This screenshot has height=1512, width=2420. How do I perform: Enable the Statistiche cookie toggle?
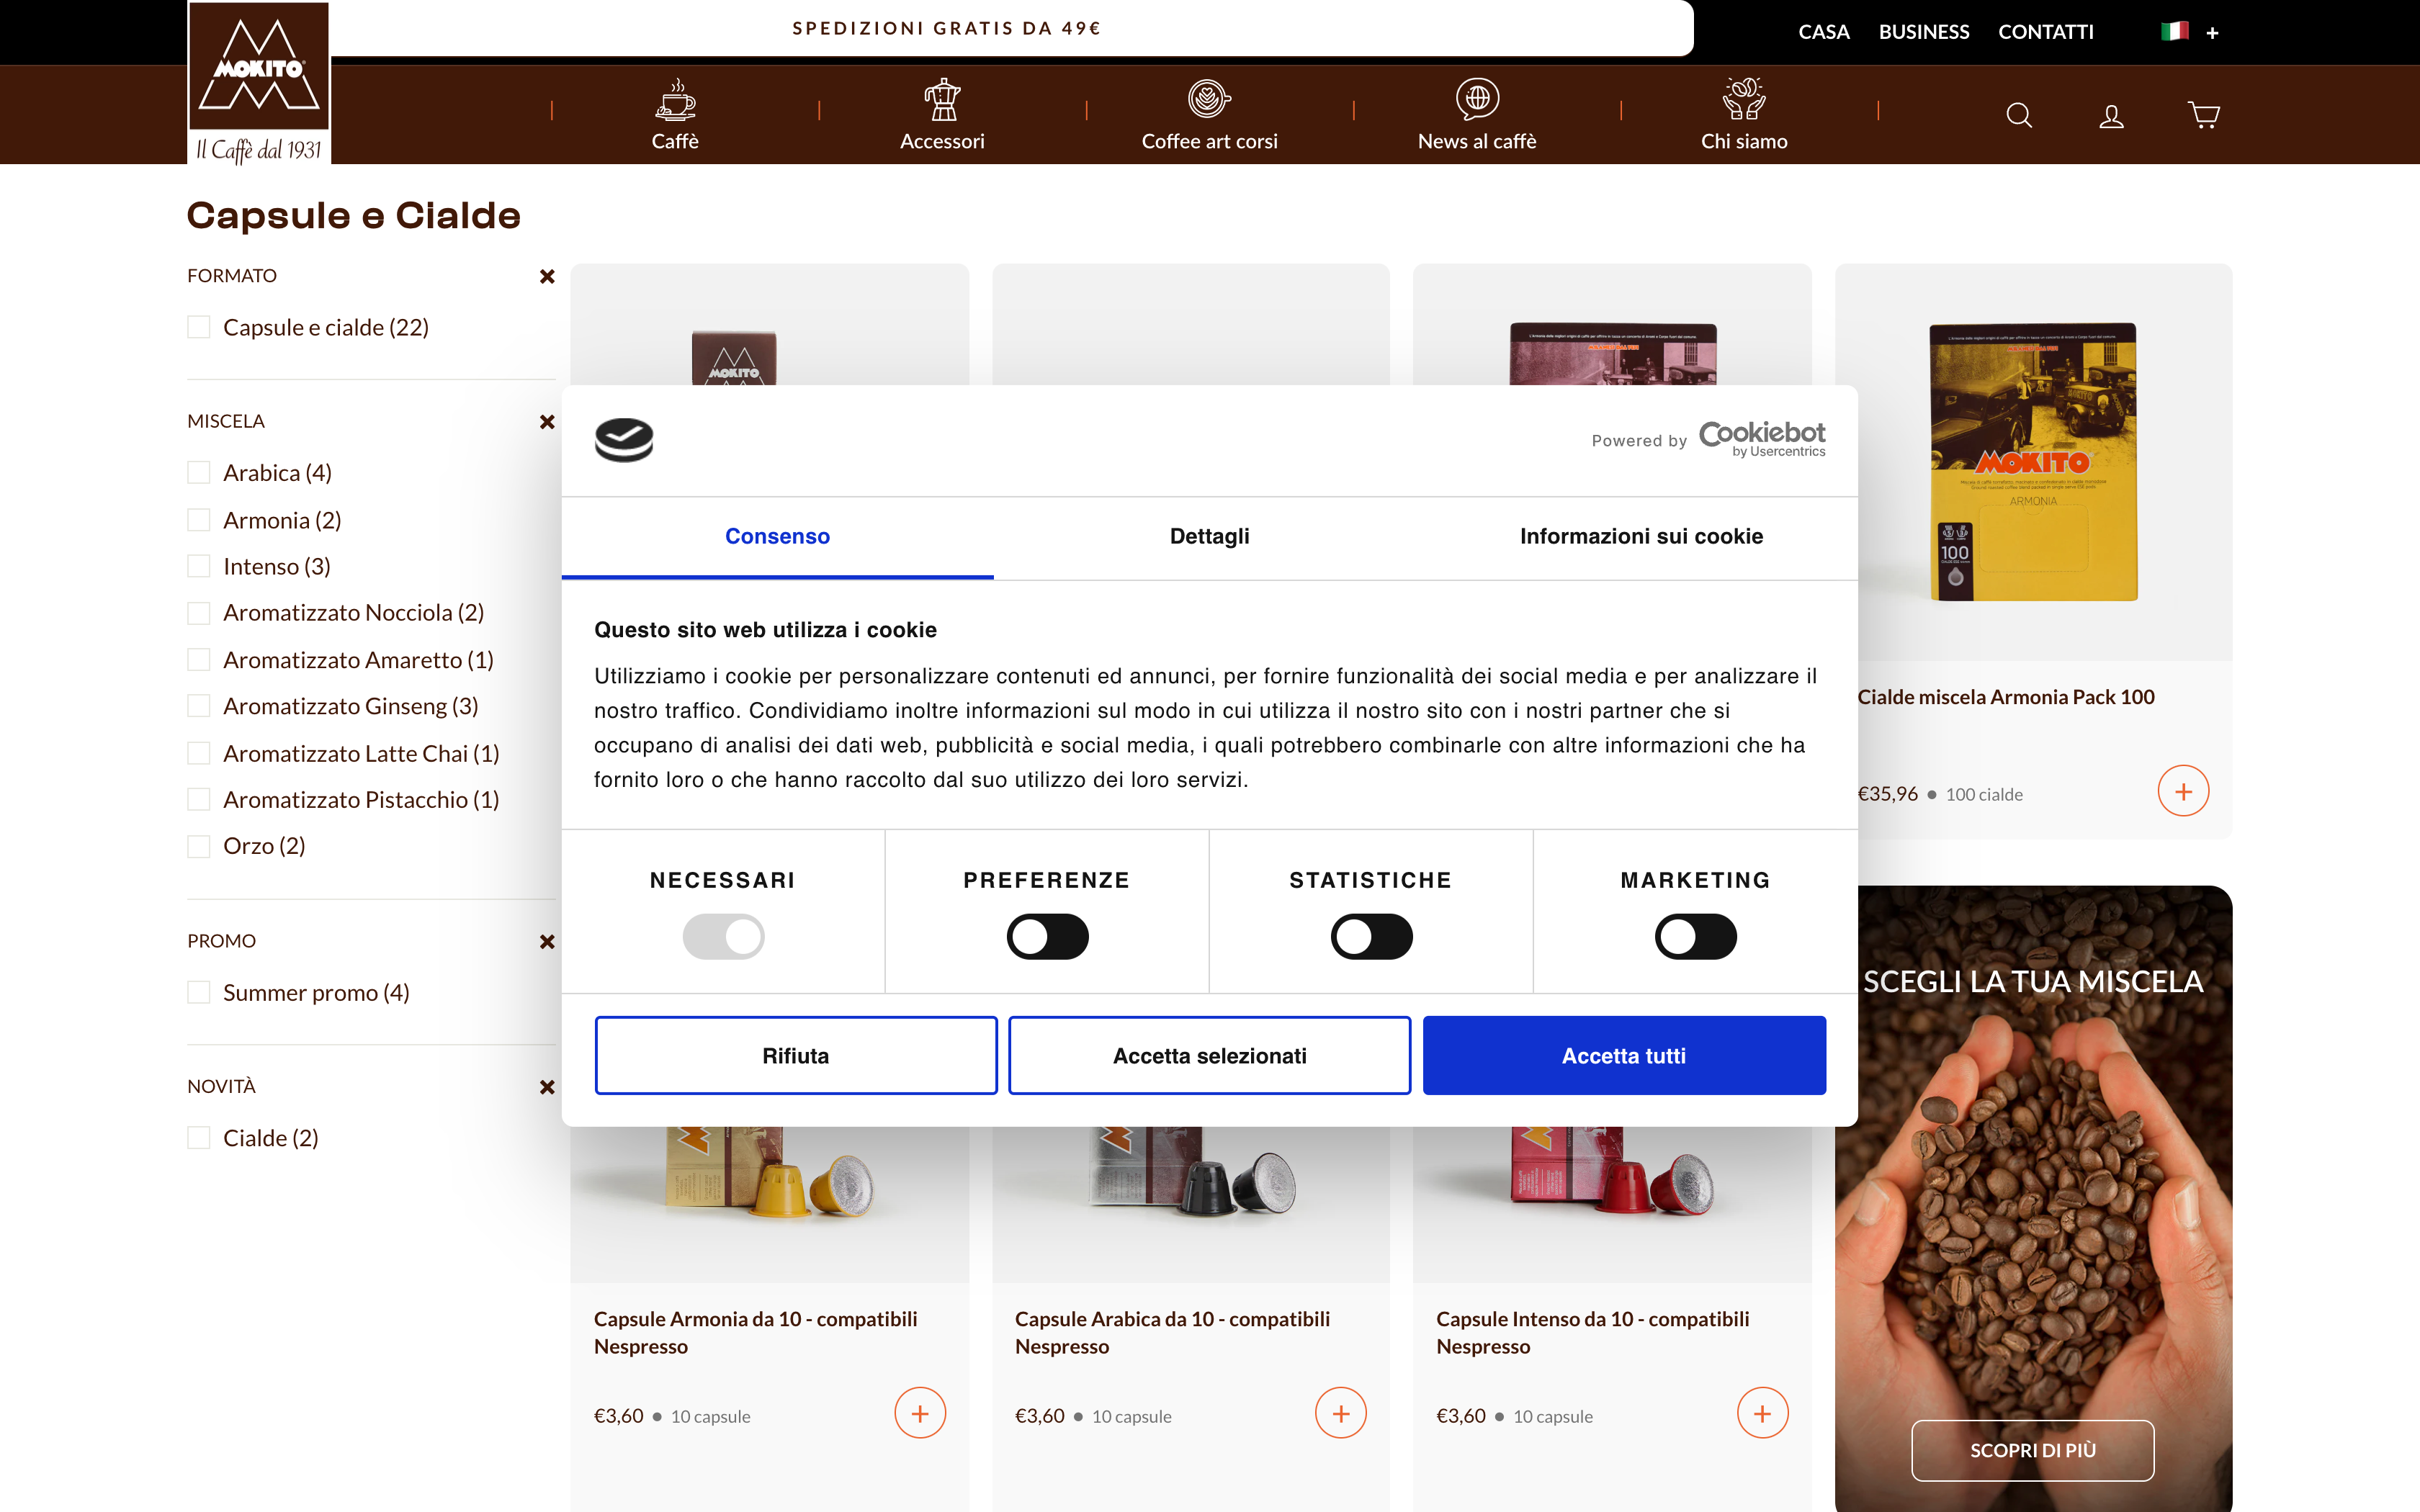(1371, 936)
